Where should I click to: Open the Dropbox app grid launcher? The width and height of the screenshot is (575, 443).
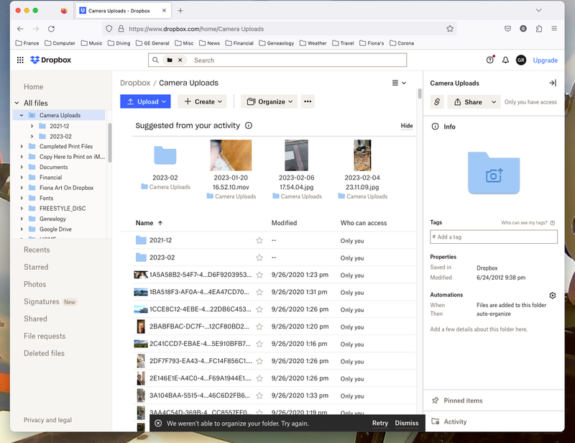tap(20, 60)
